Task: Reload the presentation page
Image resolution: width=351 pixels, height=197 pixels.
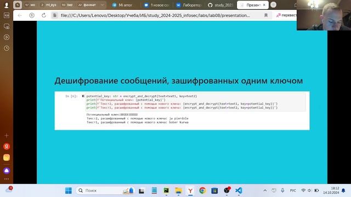Action: point(44,15)
